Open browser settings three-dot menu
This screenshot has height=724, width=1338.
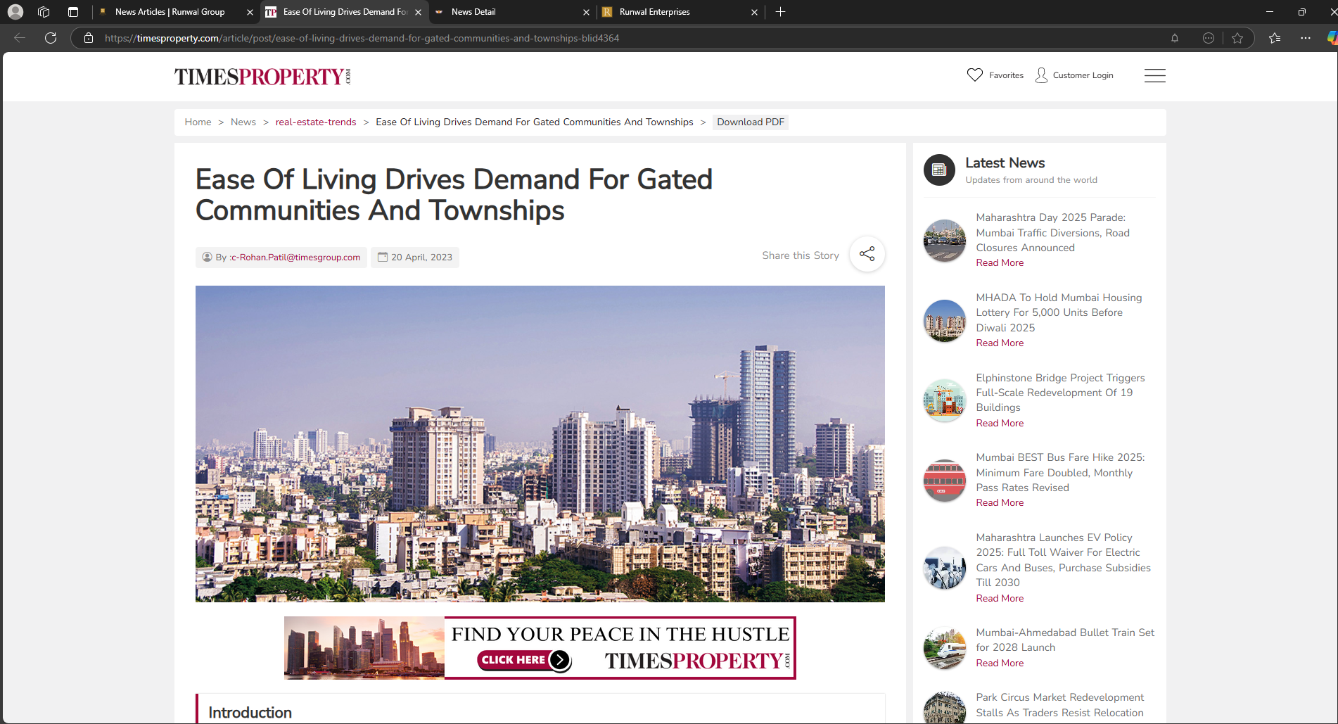(x=1306, y=38)
